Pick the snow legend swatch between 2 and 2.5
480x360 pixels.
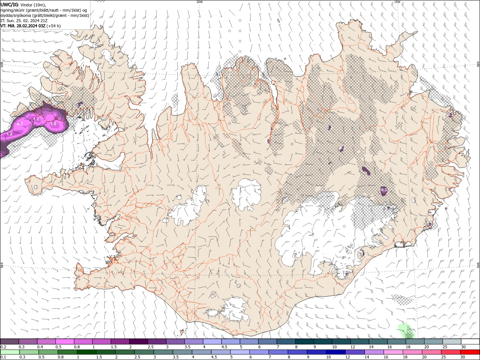[x=138, y=342]
